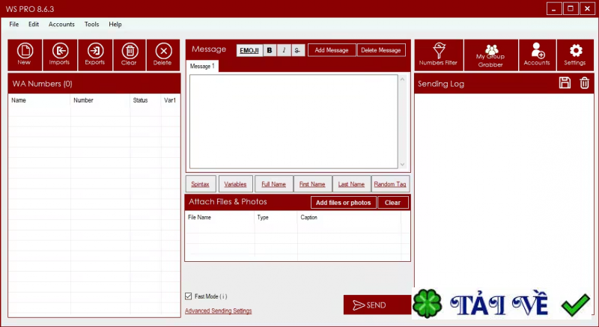Delete the Sending Log with trash icon

pos(585,83)
